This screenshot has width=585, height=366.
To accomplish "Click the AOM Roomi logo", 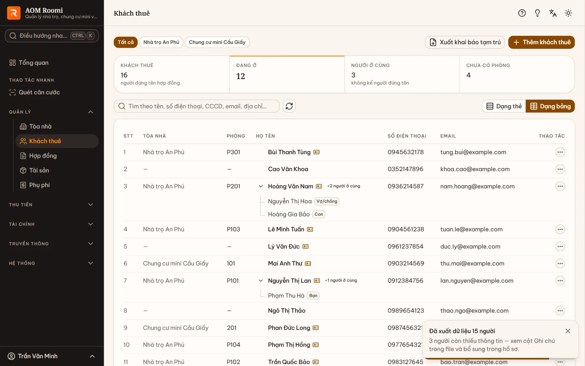I will 14,13.
